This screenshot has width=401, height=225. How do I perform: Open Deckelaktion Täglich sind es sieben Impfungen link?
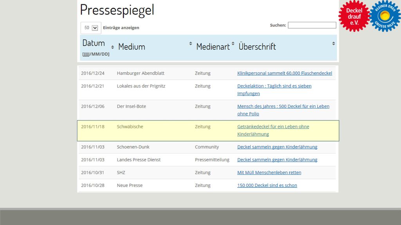[274, 89]
